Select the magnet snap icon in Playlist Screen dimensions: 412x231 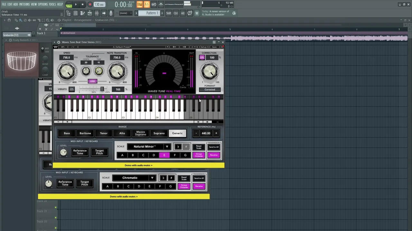pos(9,20)
